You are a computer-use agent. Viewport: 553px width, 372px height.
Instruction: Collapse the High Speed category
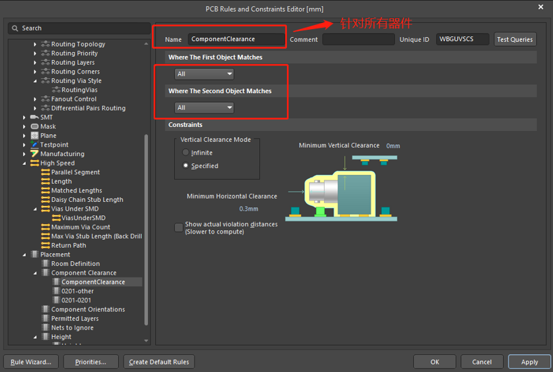click(x=24, y=163)
